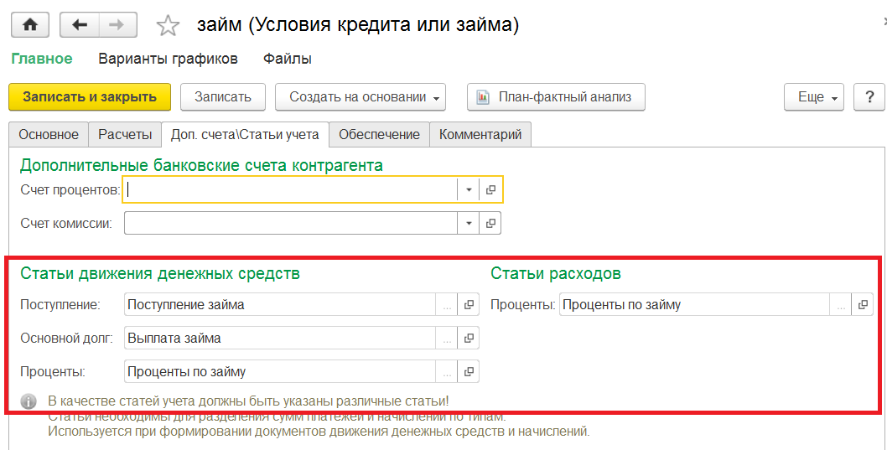Open Варианты графиков section
The height and width of the screenshot is (450, 887).
(x=168, y=59)
